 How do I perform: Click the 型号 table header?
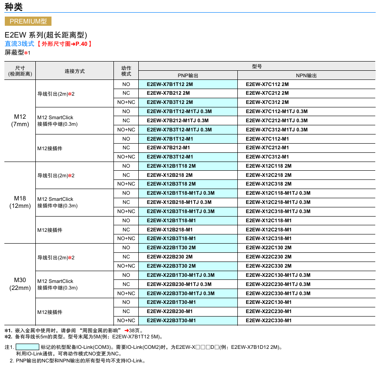[257, 66]
